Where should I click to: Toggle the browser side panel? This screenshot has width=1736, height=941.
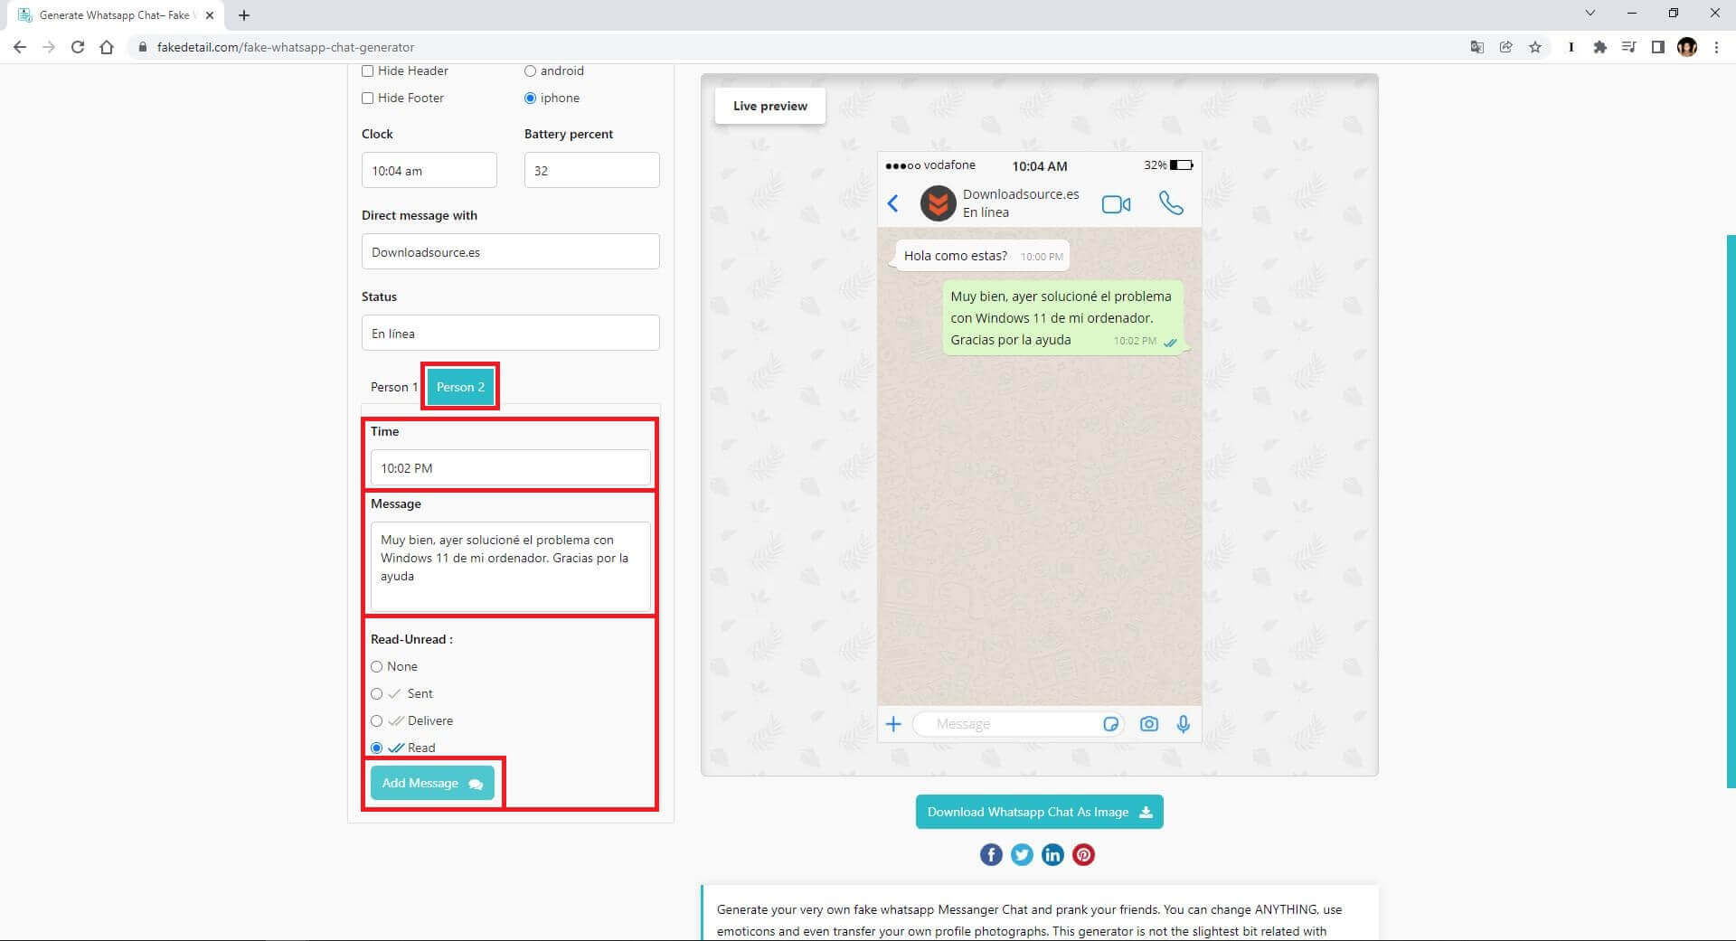coord(1657,47)
